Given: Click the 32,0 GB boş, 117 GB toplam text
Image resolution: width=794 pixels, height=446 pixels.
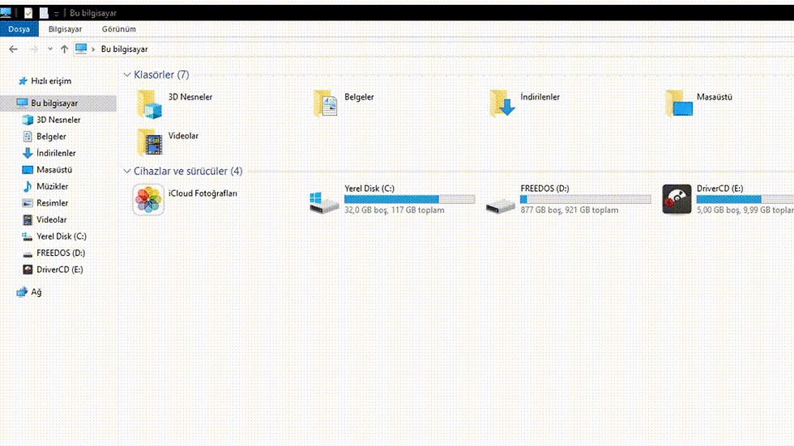Looking at the screenshot, I should click(395, 210).
